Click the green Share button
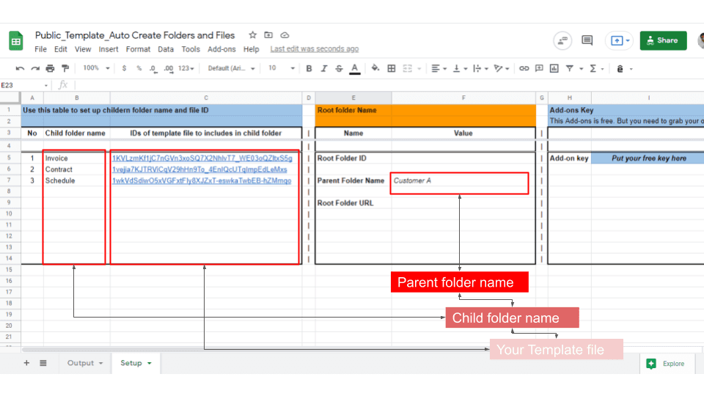Image resolution: width=704 pixels, height=396 pixels. coord(663,41)
